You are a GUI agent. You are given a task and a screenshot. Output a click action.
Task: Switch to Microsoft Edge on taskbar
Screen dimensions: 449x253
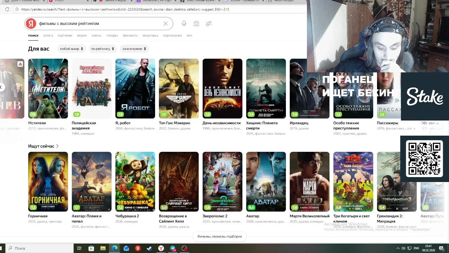pos(114,248)
